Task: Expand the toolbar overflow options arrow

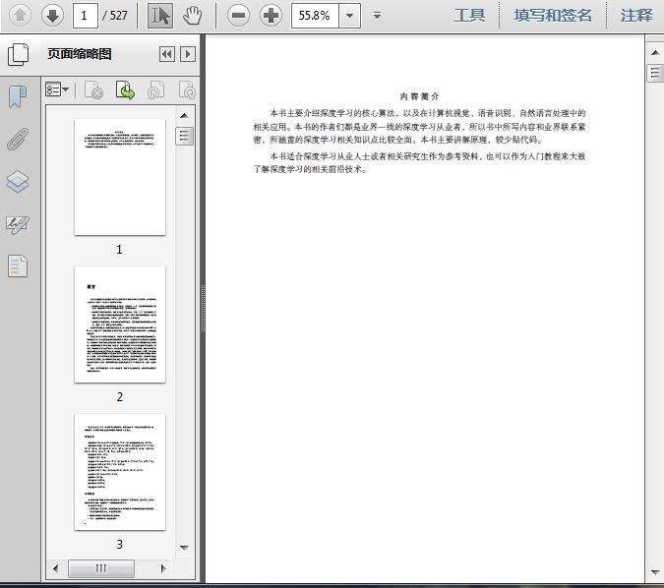Action: (377, 16)
